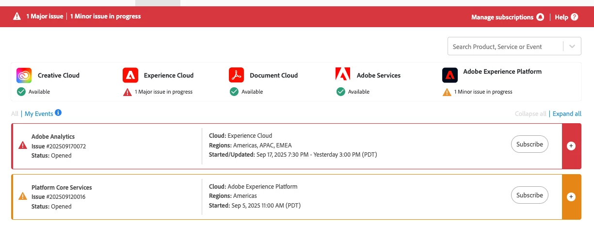Viewport: 594px width, 243px height.
Task: Click the Document Cloud Acrobat icon
Action: (236, 75)
